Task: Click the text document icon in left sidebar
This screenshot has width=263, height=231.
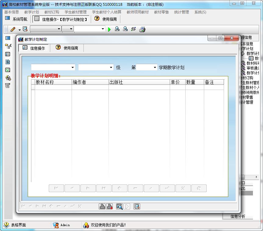Action: pyautogui.click(x=8, y=62)
